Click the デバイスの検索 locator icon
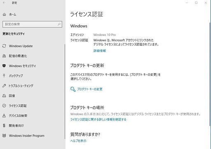211x149 pixels. tap(4, 116)
